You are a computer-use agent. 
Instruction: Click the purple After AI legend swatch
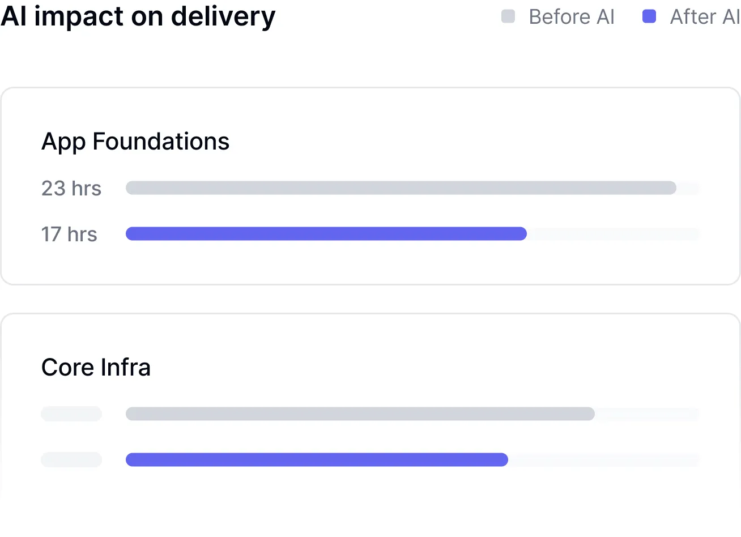pyautogui.click(x=649, y=16)
